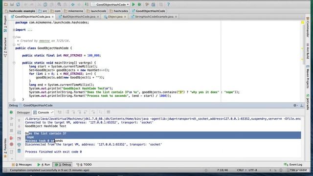This screenshot has width=313, height=176.
Task: Navigate Back with the left arrow icon
Action: 73,4
